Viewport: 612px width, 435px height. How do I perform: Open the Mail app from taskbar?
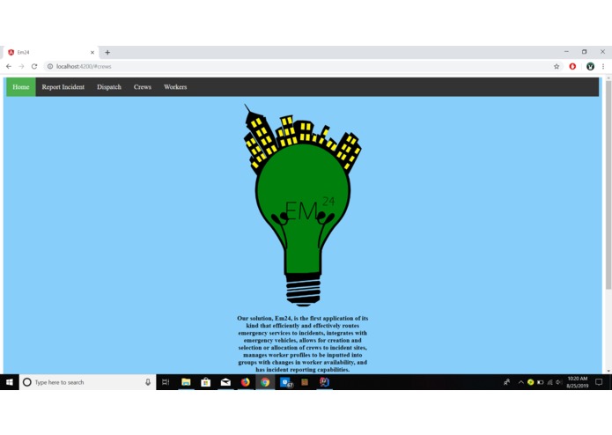point(225,382)
